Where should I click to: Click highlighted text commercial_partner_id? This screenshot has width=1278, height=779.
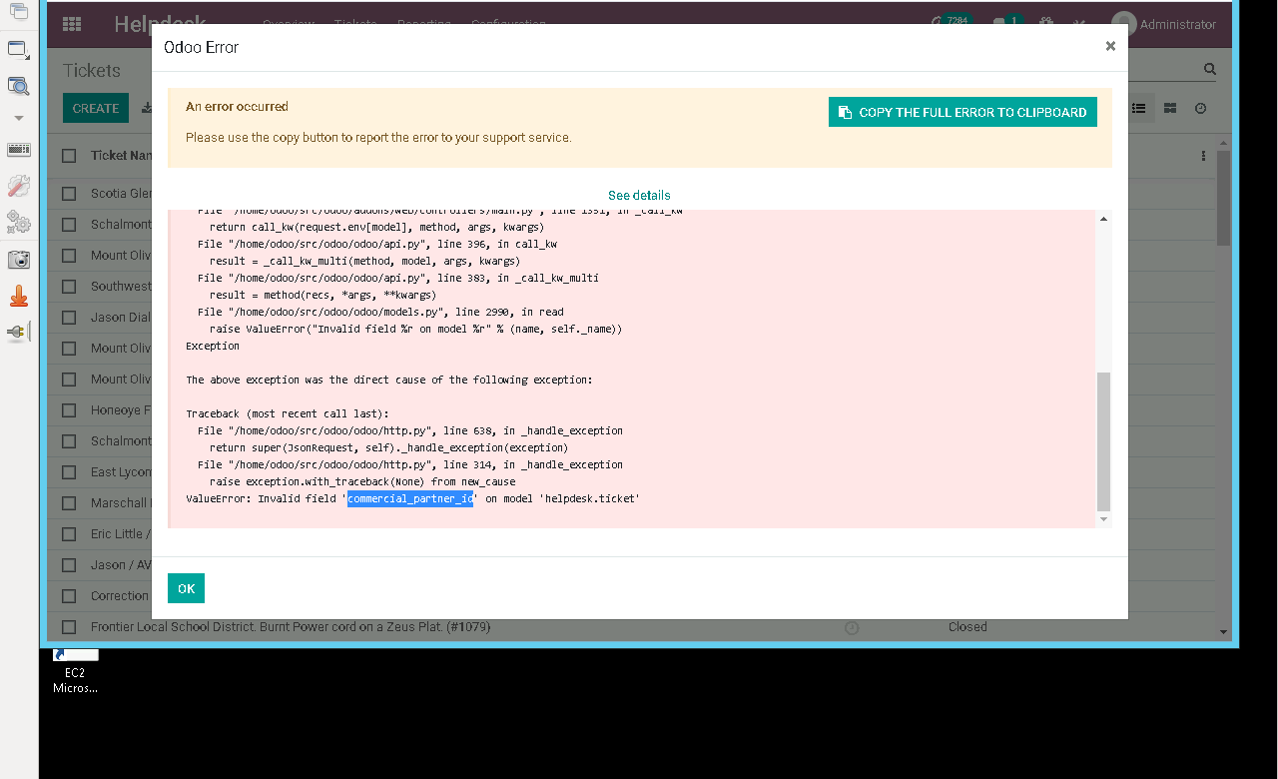(410, 498)
